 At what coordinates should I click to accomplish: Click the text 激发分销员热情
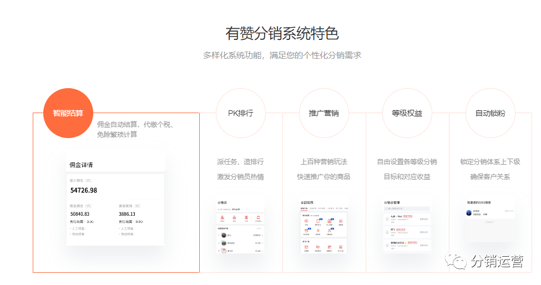coord(240,177)
